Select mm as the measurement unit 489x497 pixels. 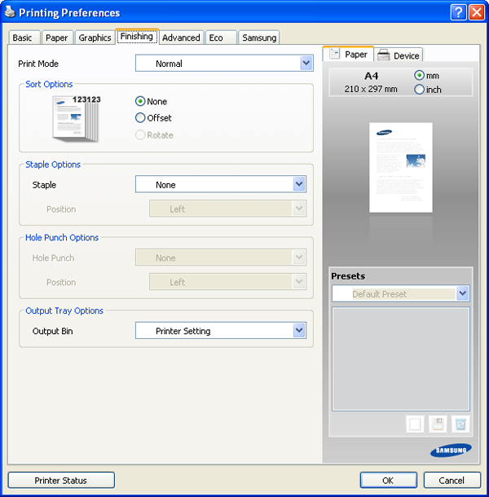(x=420, y=75)
